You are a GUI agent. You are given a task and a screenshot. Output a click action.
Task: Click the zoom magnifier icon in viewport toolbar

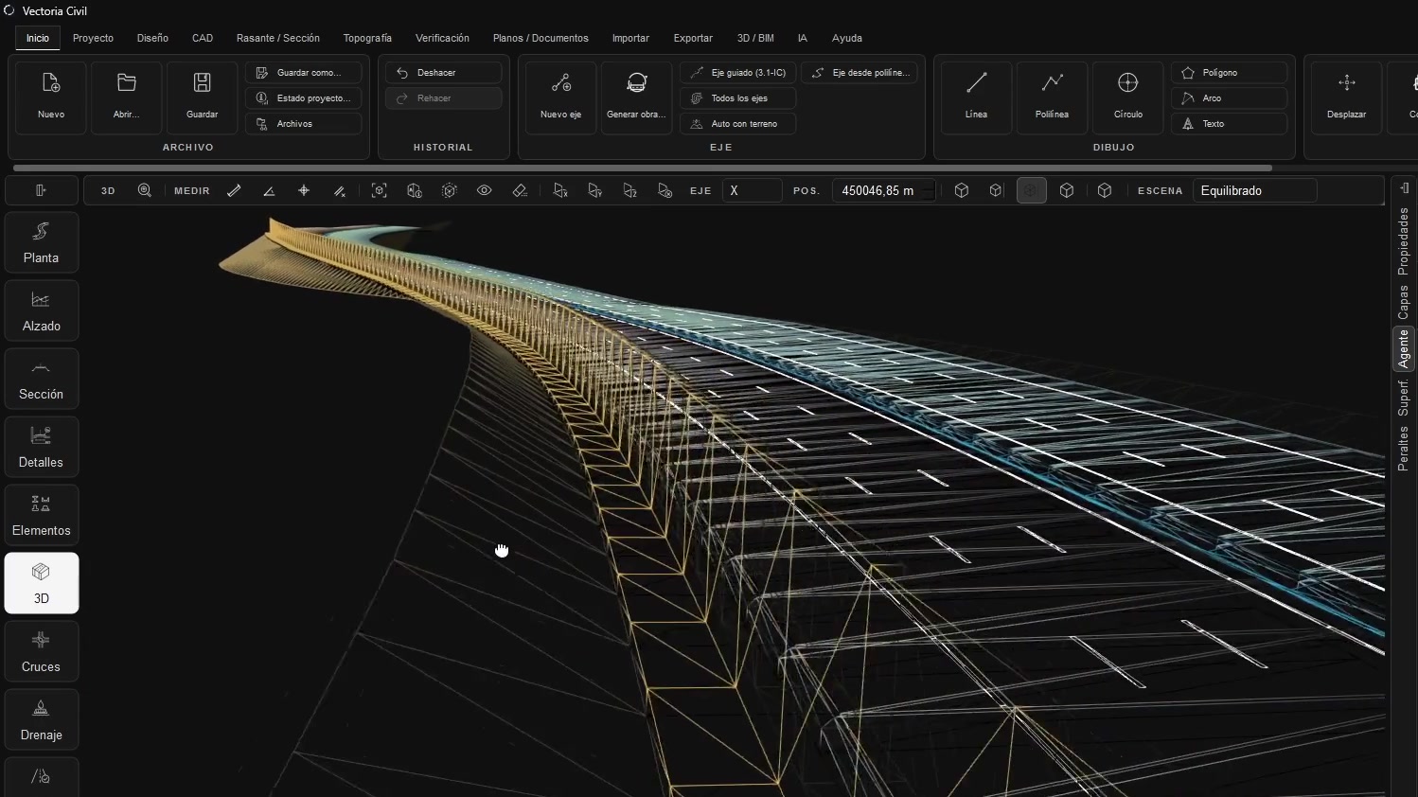click(145, 190)
